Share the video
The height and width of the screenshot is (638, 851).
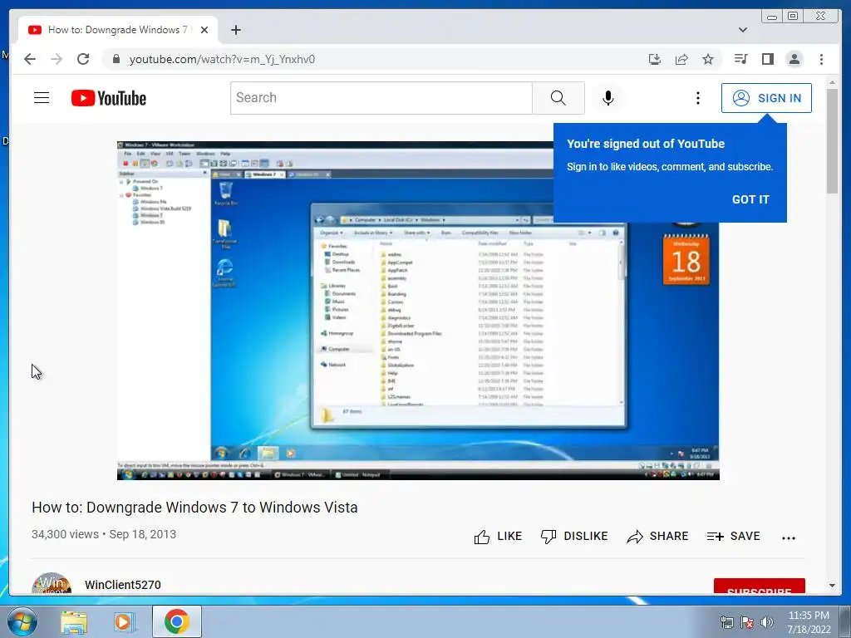tap(657, 537)
